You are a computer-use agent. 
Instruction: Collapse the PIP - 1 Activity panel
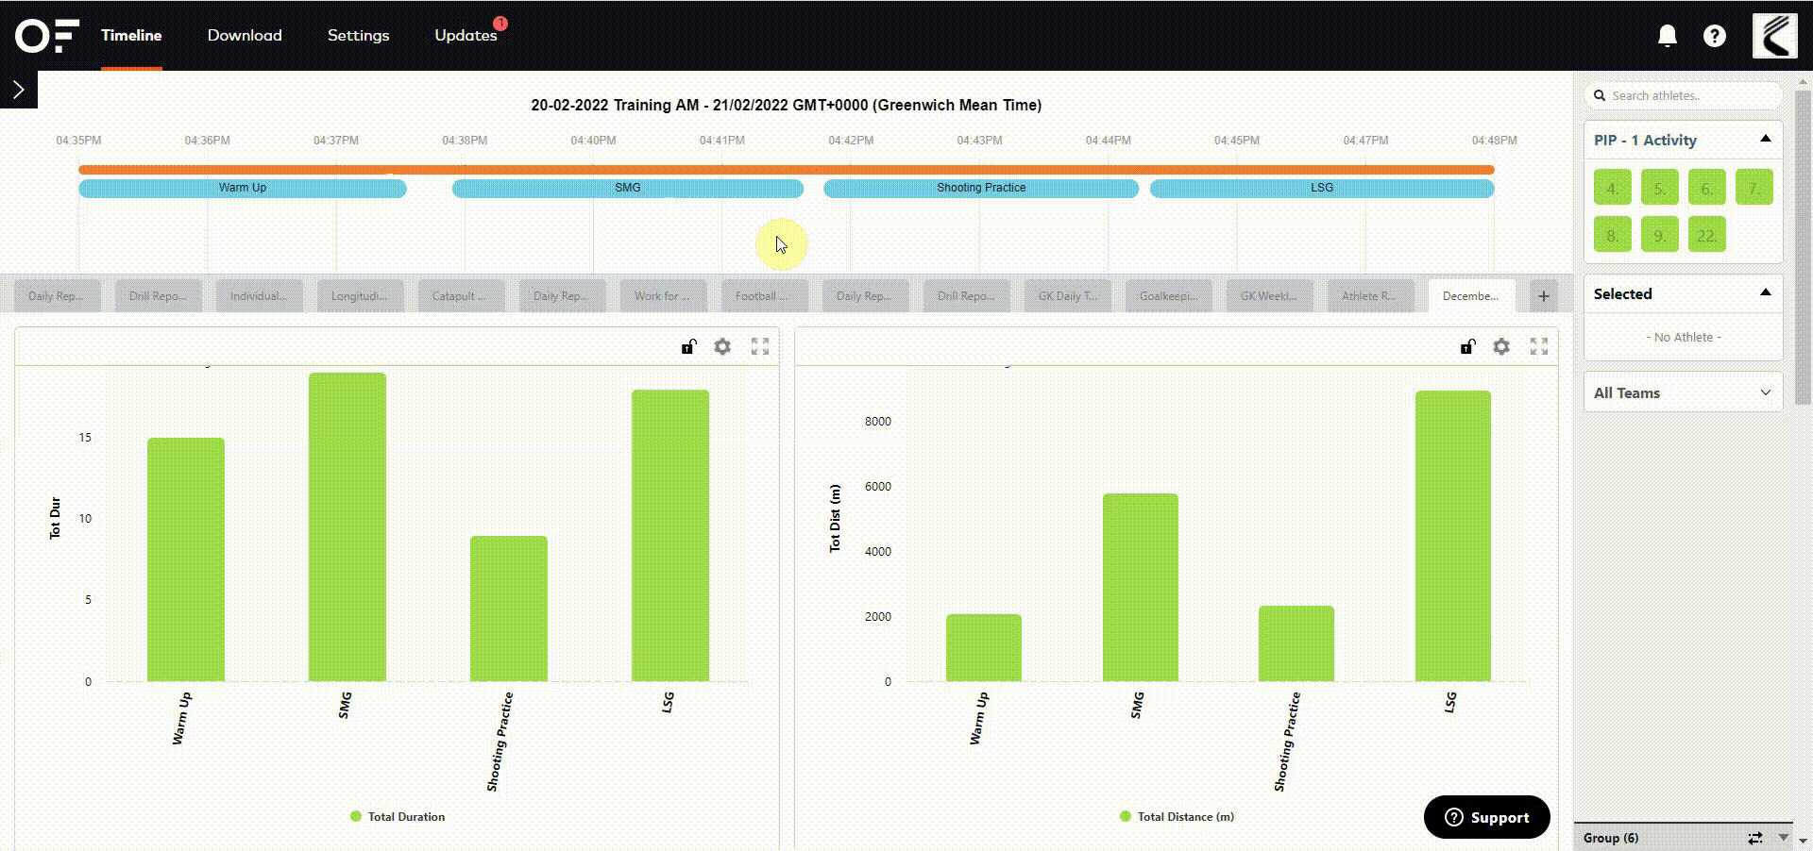1766,139
